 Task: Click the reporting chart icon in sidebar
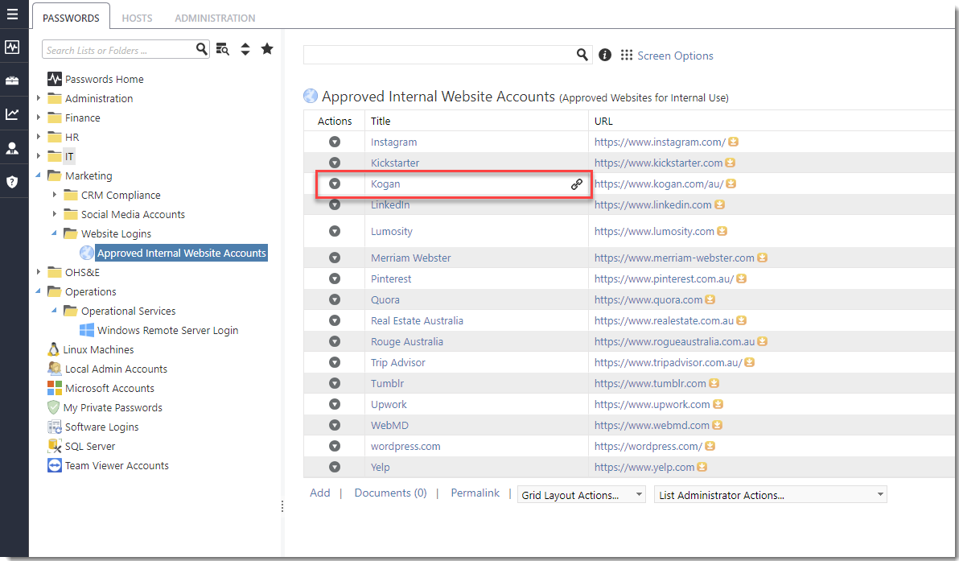click(x=12, y=114)
